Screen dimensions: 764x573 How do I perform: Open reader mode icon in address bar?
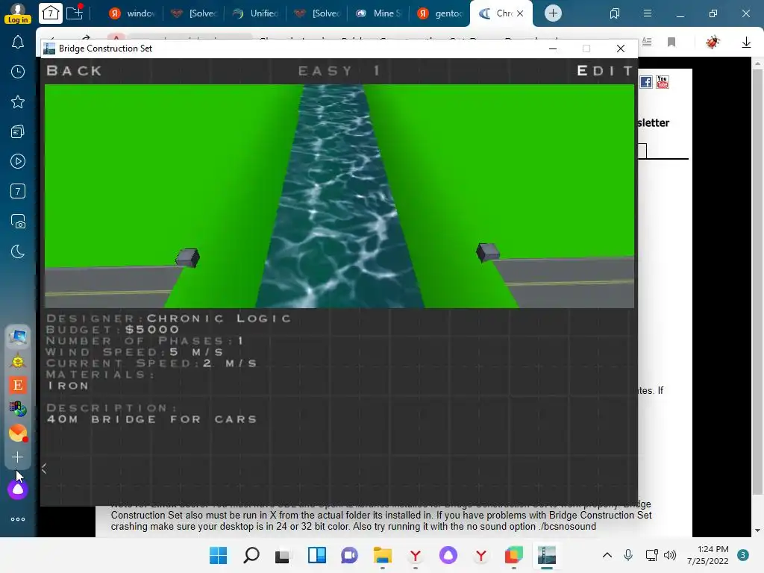click(x=647, y=42)
